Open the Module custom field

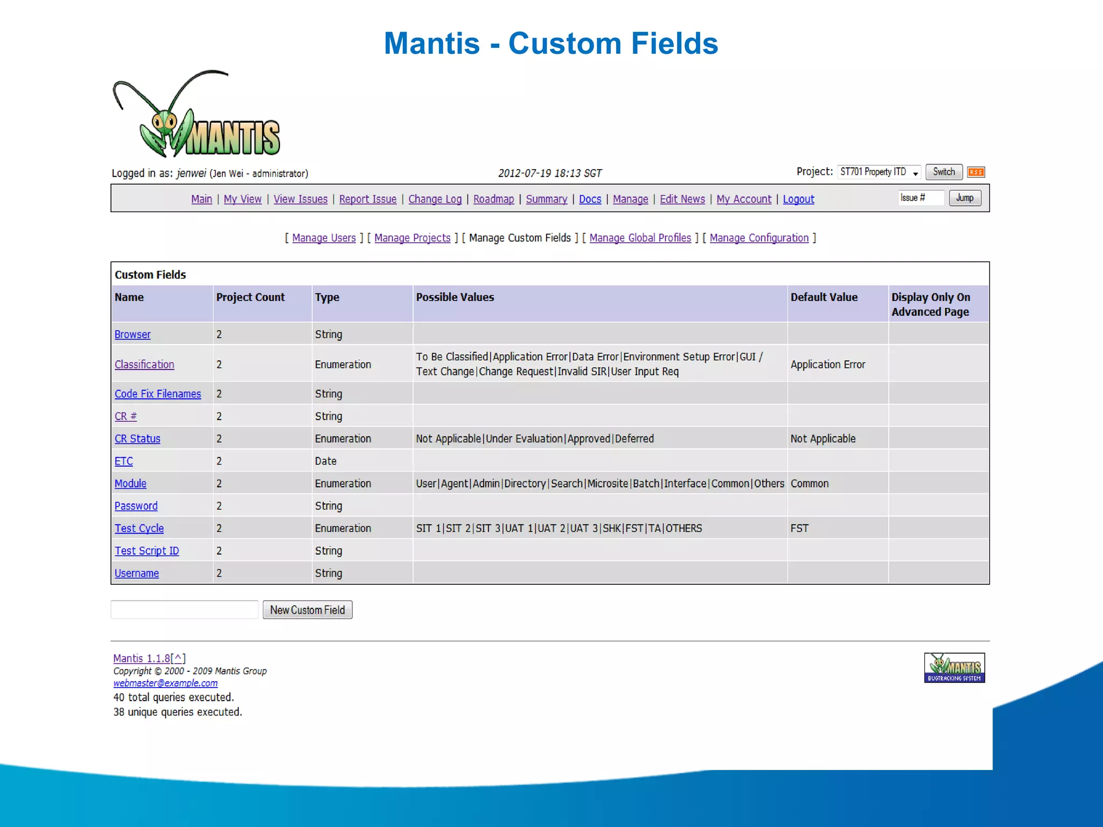click(130, 484)
